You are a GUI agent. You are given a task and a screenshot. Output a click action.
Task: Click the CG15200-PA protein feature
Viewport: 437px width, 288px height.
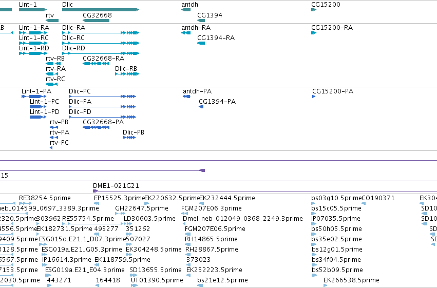click(x=314, y=97)
